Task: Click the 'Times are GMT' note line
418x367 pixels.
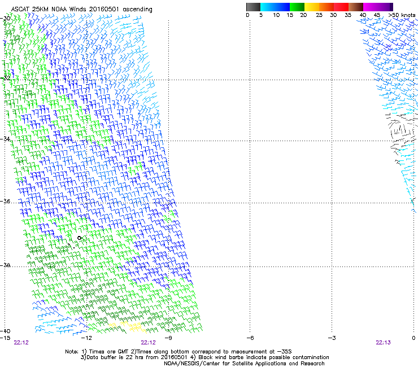Action: tap(178, 352)
